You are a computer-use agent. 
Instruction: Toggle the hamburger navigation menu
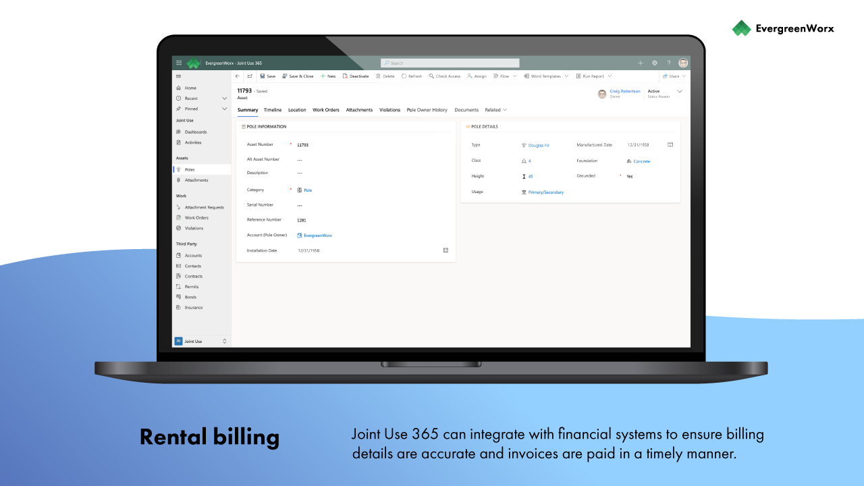pos(178,76)
